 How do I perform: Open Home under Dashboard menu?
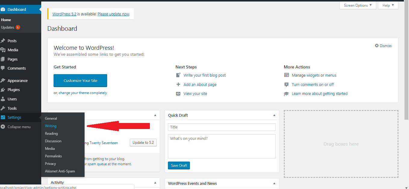(x=6, y=20)
